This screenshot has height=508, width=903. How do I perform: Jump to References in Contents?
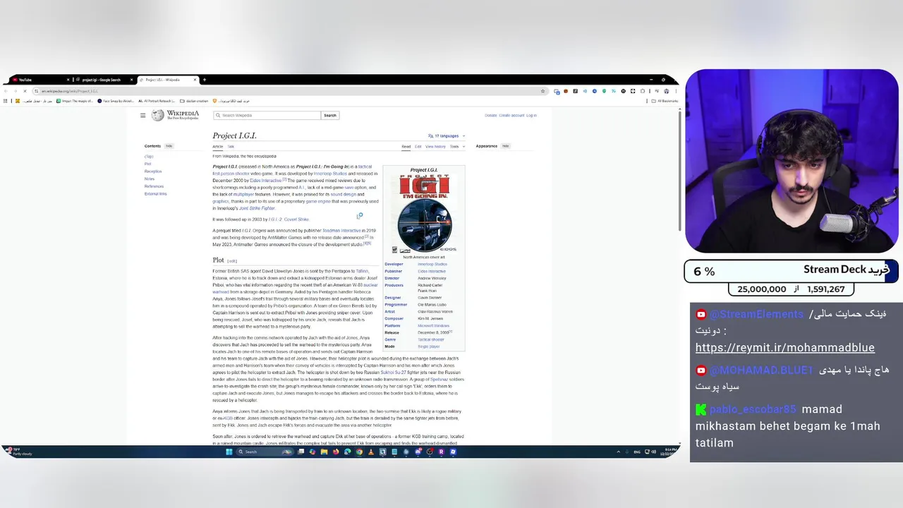154,186
